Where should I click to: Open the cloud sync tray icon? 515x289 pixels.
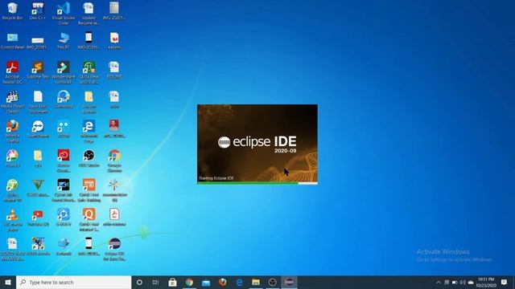(x=471, y=282)
